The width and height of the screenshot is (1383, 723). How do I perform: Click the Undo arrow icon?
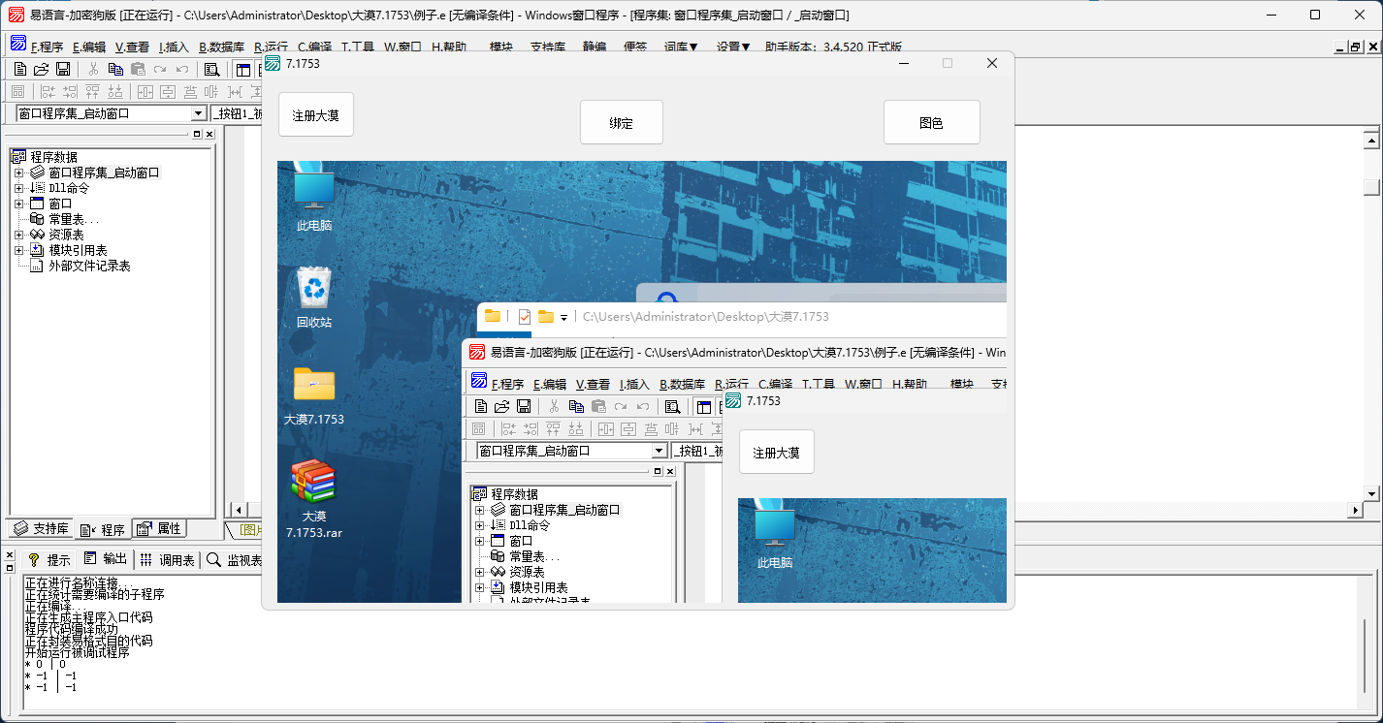click(181, 69)
